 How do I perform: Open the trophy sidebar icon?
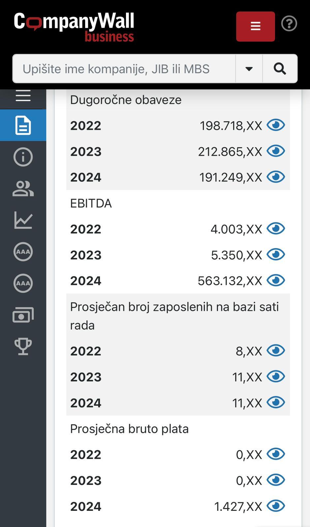pyautogui.click(x=23, y=347)
